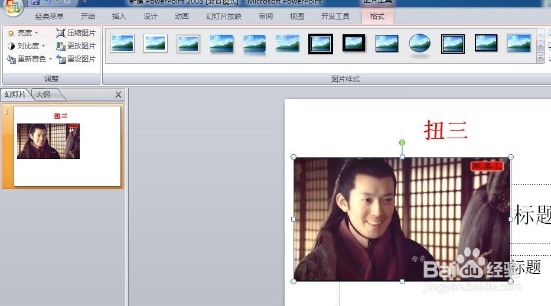The height and width of the screenshot is (306, 551).
Task: Move picture styles gallery up one row
Action: pyautogui.click(x=541, y=34)
